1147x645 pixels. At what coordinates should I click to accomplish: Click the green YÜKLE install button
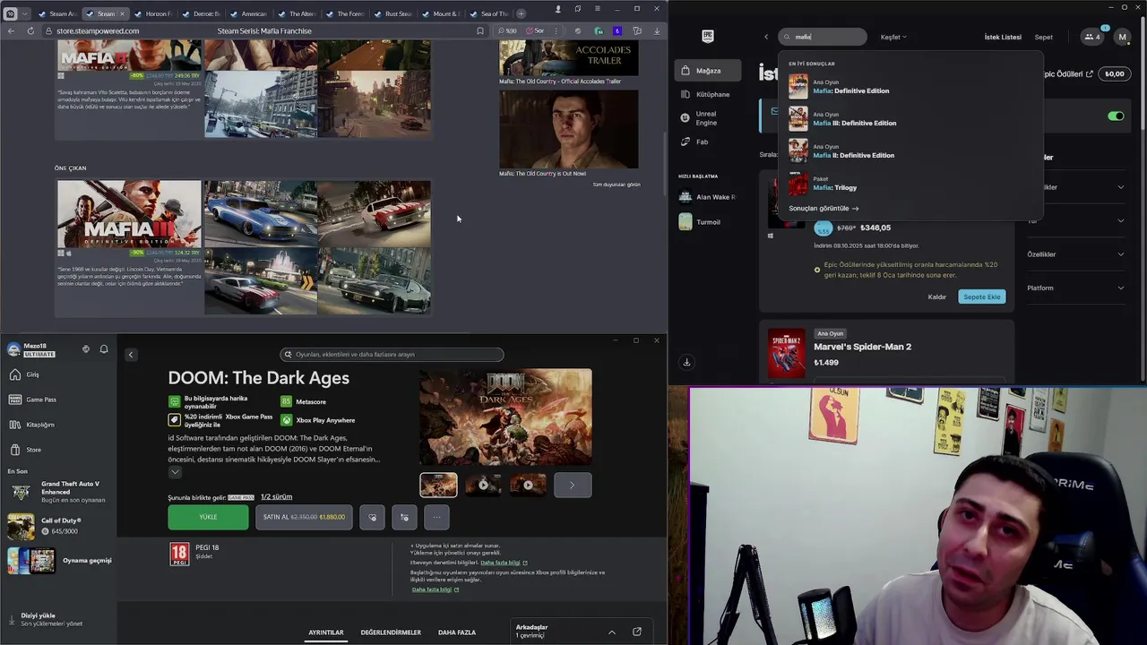tap(208, 517)
